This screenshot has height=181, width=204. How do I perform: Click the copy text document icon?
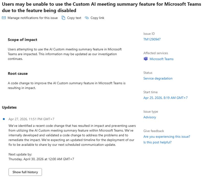63,18
